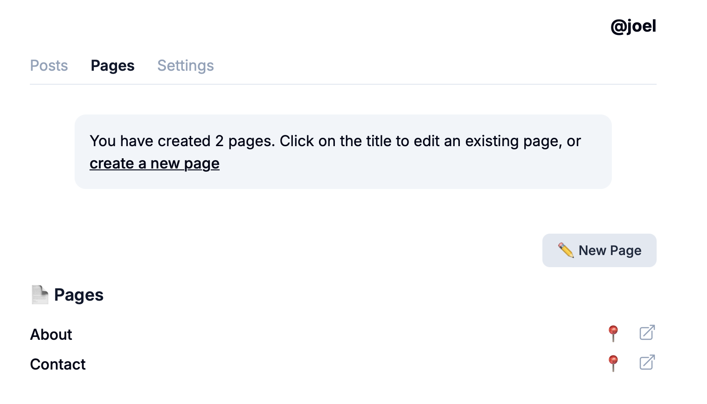Click the document icon beside the Pages heading

click(x=40, y=295)
